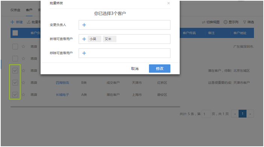Go to previous page with « button
The width and height of the screenshot is (264, 147).
click(x=235, y=114)
